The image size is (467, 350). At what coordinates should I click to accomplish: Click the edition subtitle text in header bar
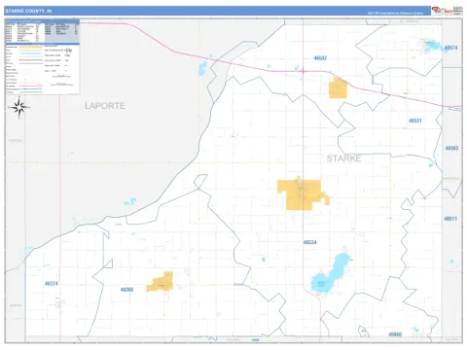coord(395,14)
